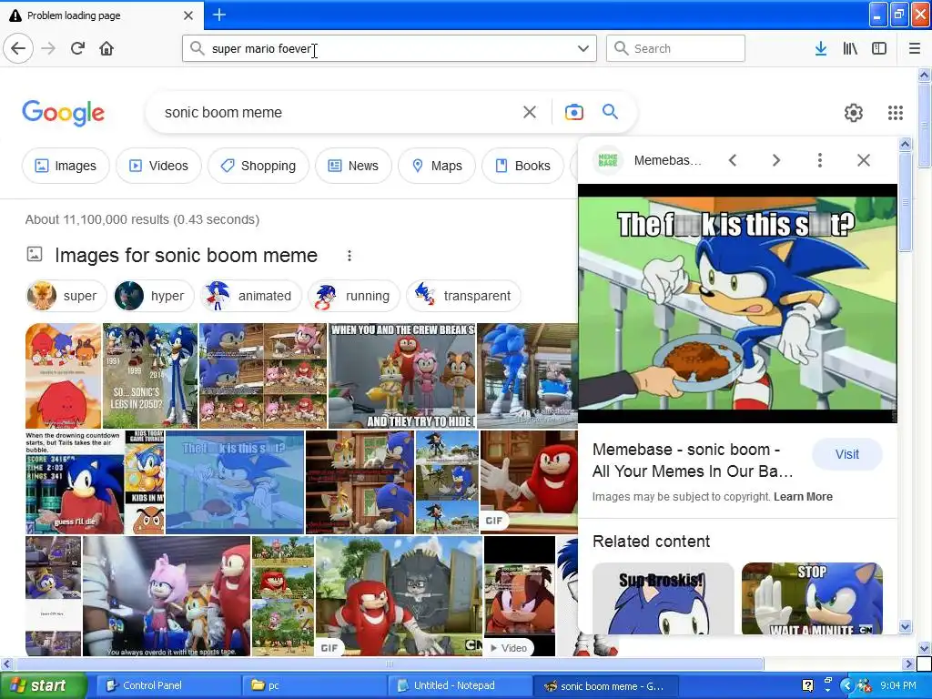The height and width of the screenshot is (699, 932).
Task: Select the Problem loading page browser tab
Action: pyautogui.click(x=101, y=15)
